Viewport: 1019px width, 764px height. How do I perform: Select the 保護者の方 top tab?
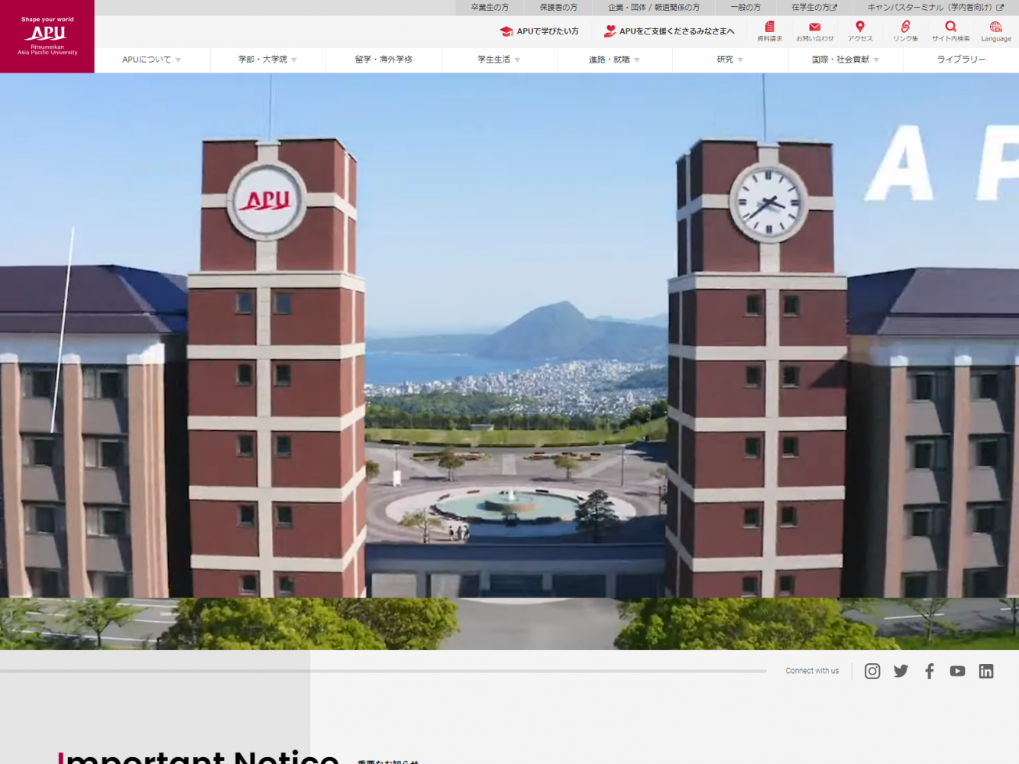pyautogui.click(x=558, y=8)
